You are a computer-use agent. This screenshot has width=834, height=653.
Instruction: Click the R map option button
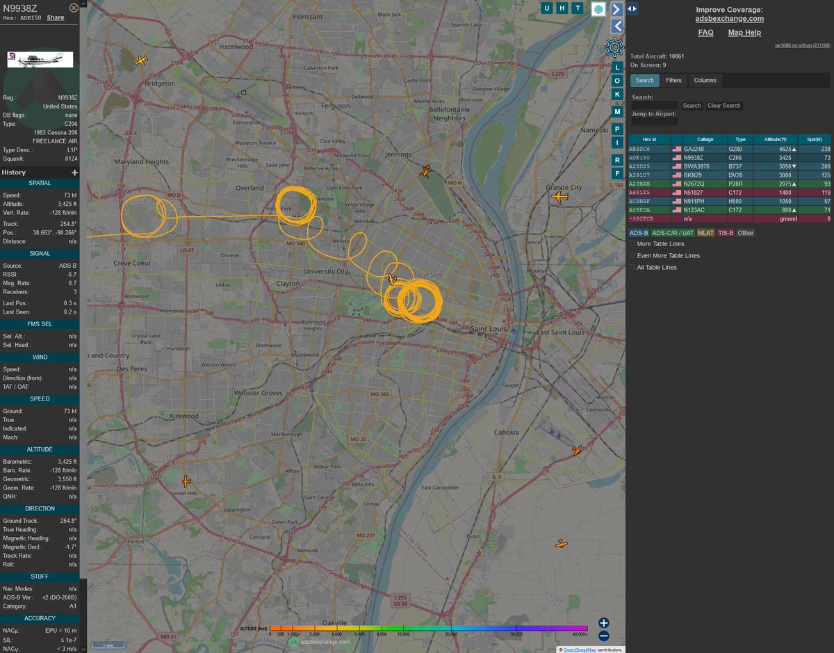pyautogui.click(x=617, y=159)
